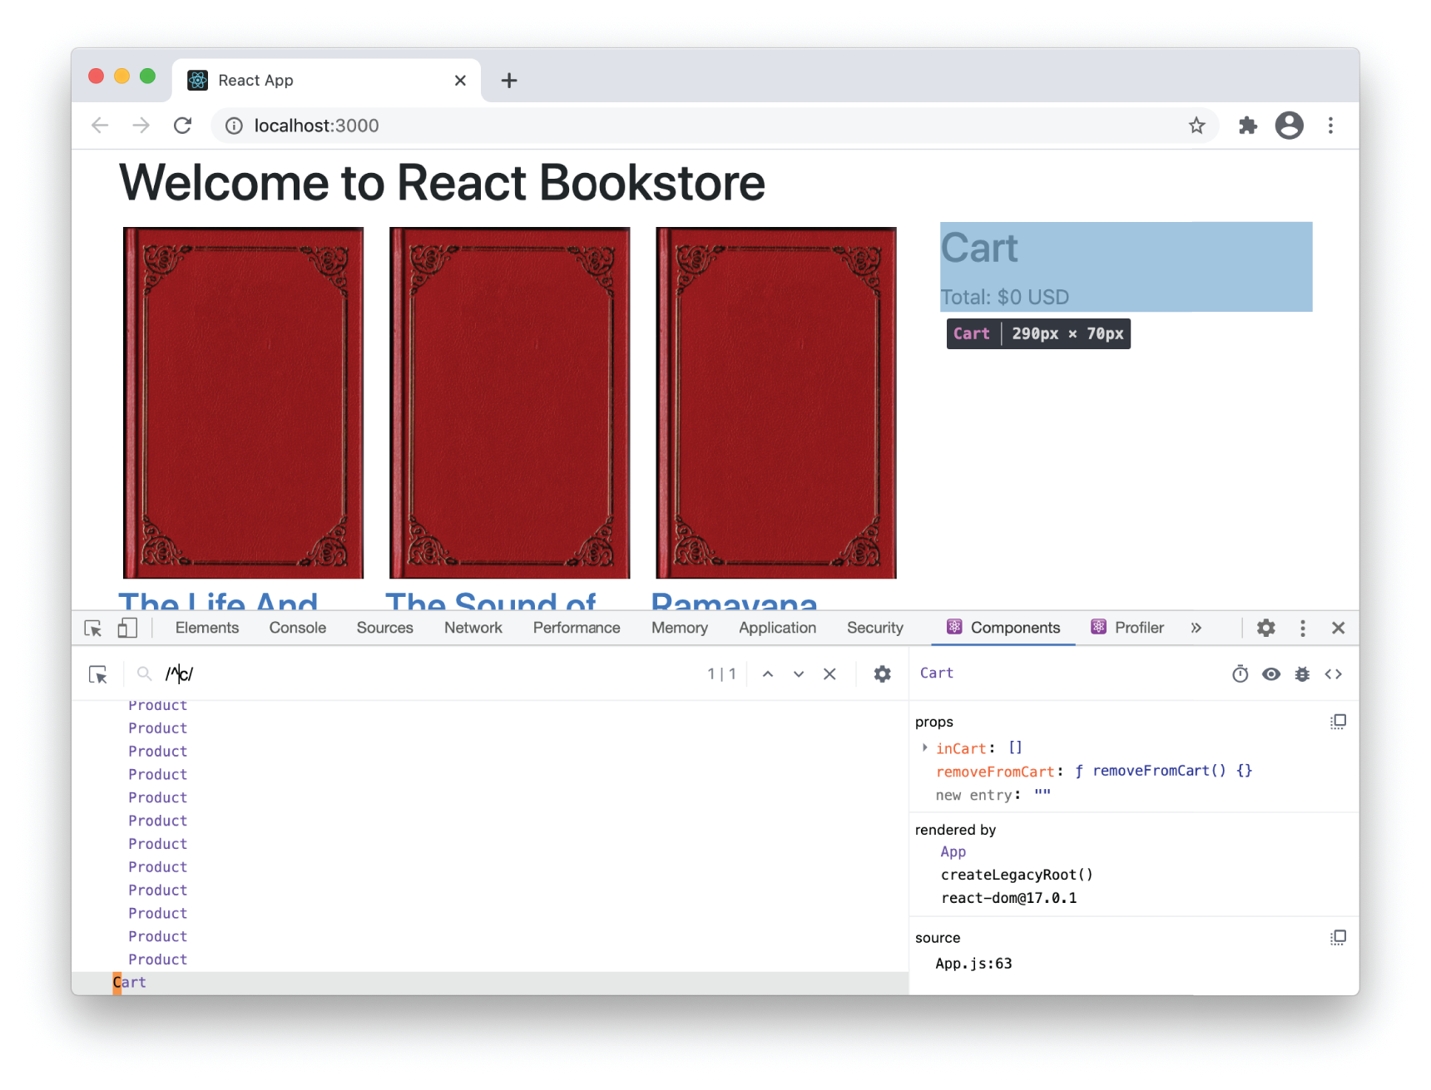Copy source info with the copy icon
This screenshot has width=1431, height=1090.
coord(1338,937)
